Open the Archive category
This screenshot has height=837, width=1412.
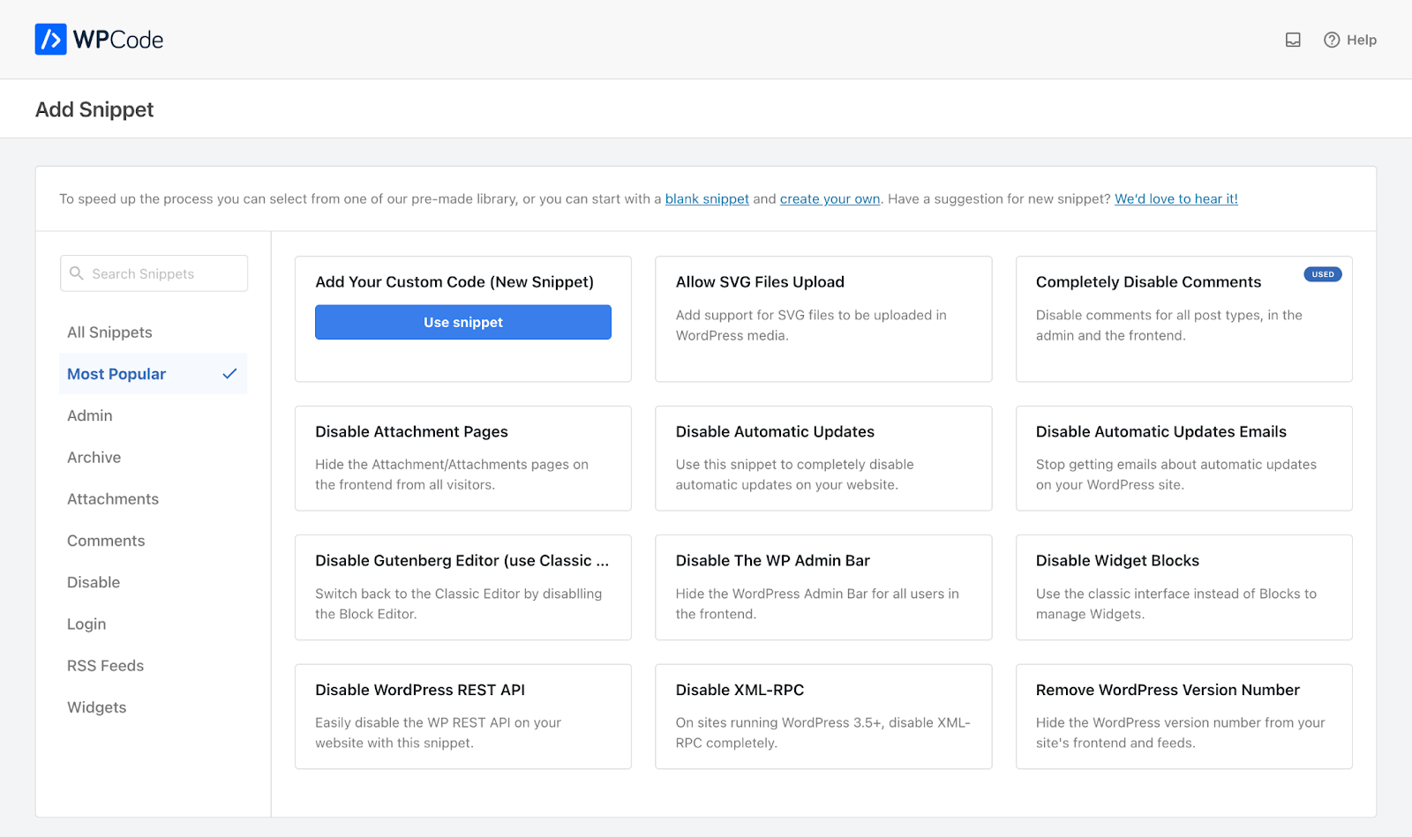(x=94, y=457)
